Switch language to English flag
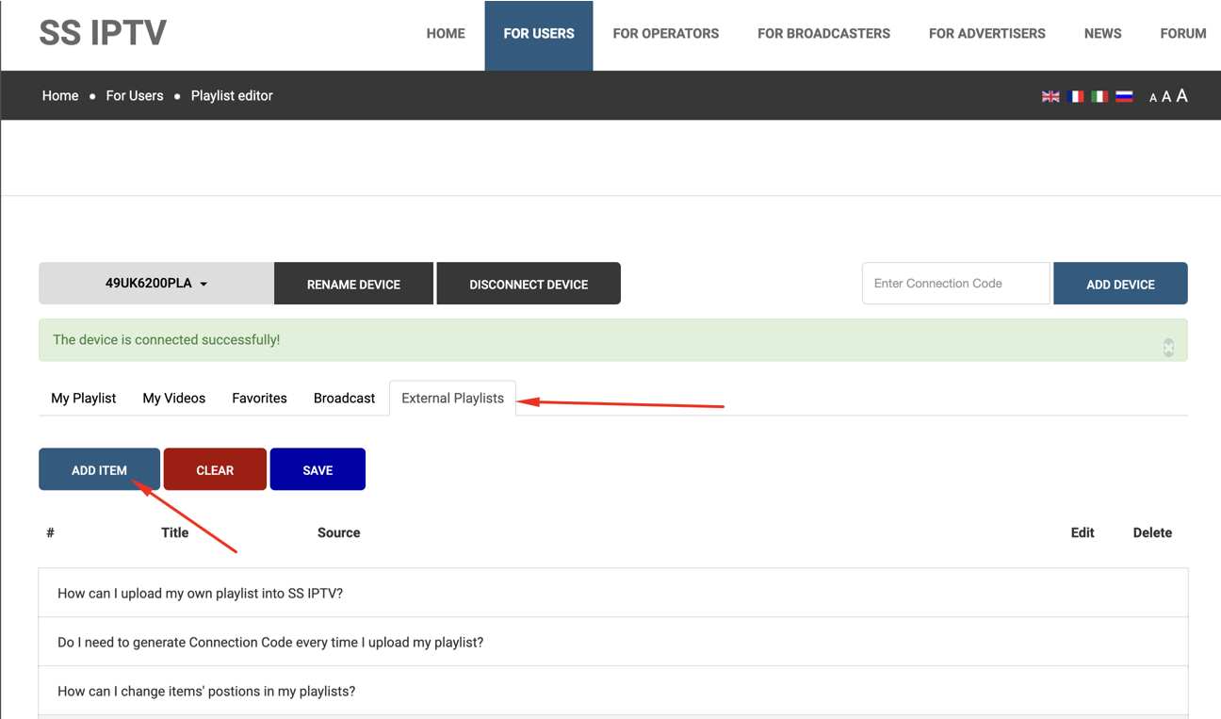The image size is (1221, 719). tap(1050, 96)
